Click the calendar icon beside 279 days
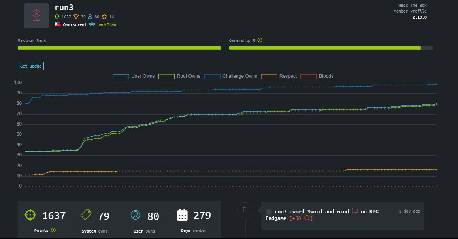The image size is (458, 239). tap(182, 215)
